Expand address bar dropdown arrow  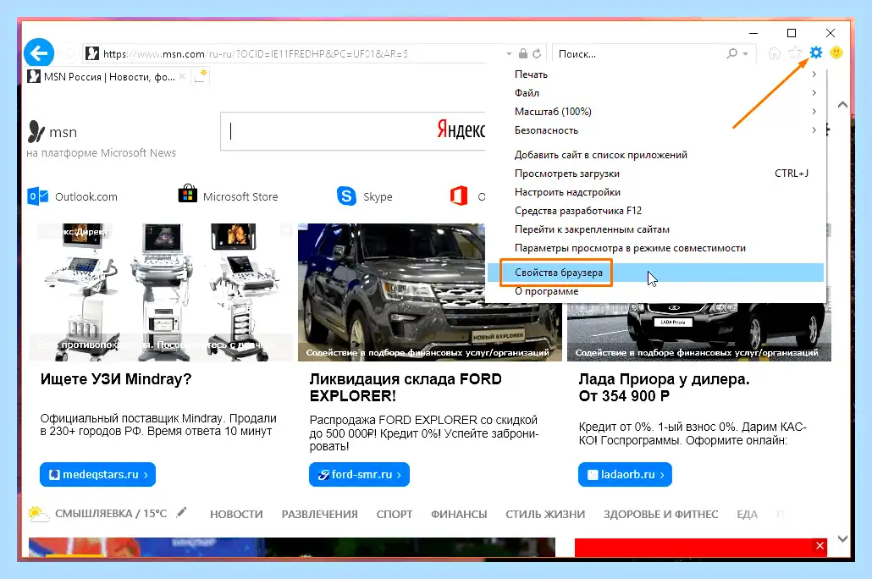509,54
